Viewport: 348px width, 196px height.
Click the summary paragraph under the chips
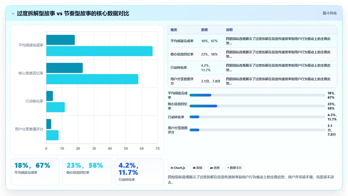point(251,180)
